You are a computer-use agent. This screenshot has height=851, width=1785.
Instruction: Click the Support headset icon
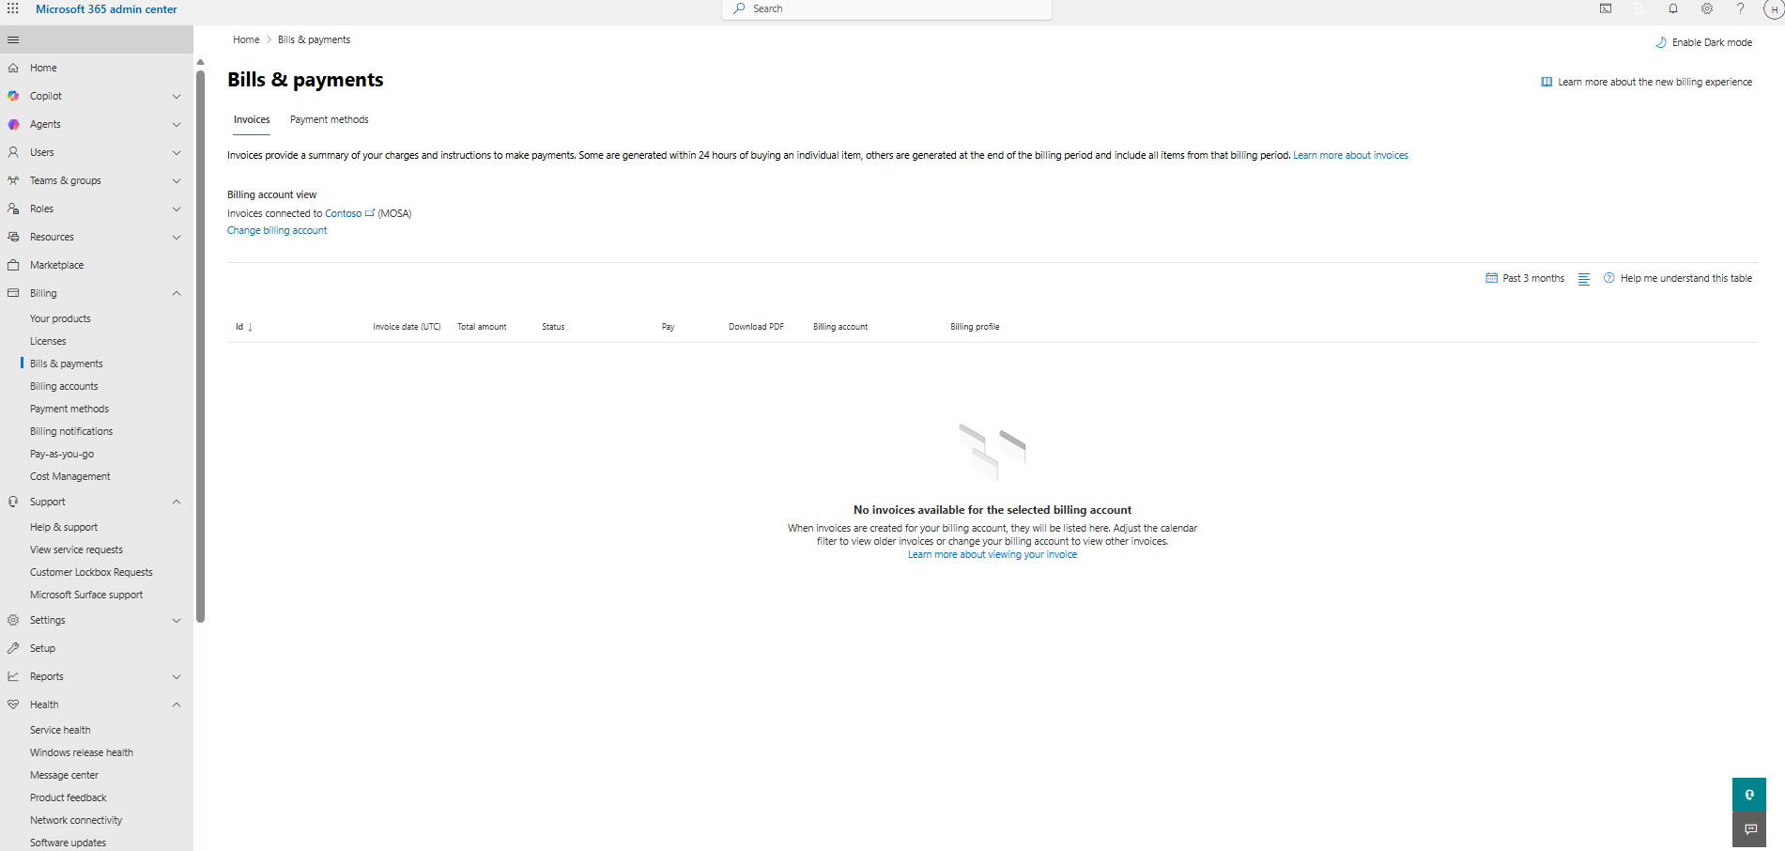click(13, 502)
